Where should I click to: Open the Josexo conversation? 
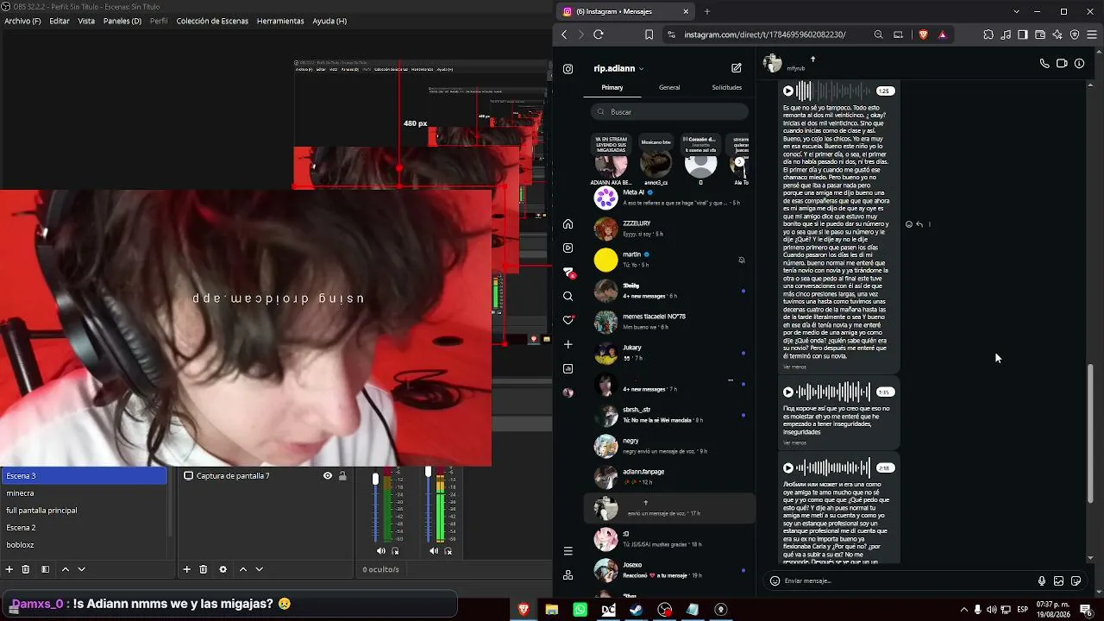[669, 570]
